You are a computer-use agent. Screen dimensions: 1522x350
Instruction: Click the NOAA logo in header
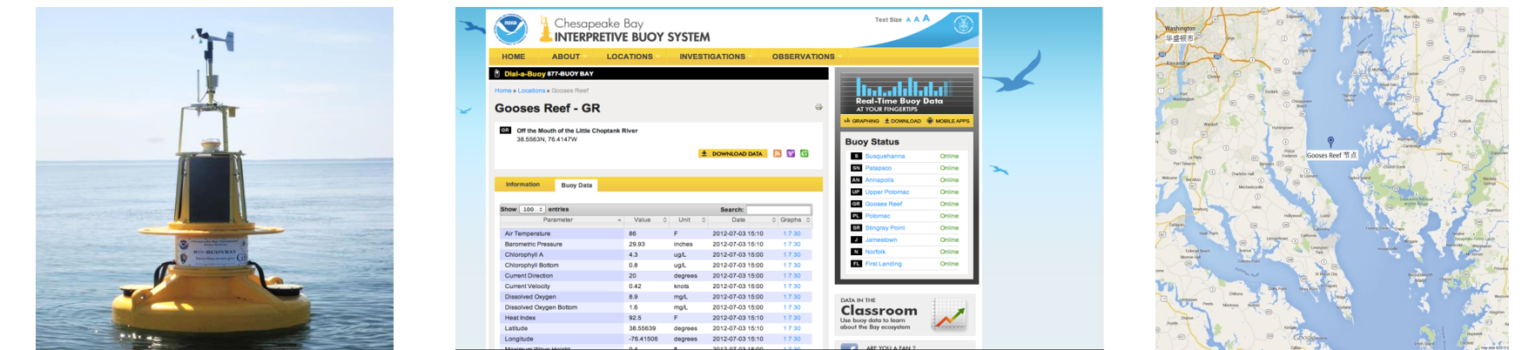(510, 29)
